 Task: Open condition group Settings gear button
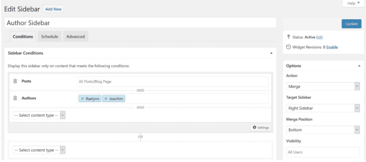coord(261,127)
